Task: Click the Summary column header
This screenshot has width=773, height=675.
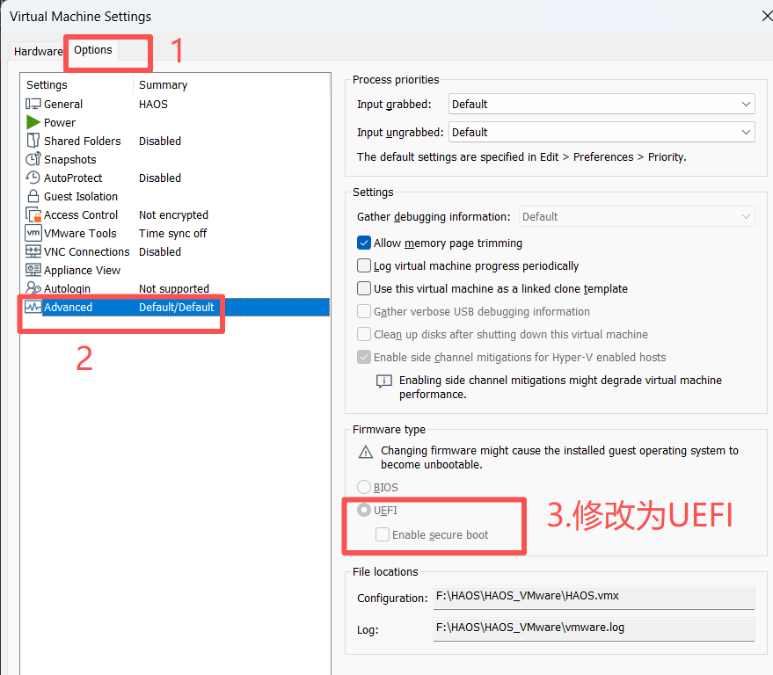Action: click(x=231, y=84)
